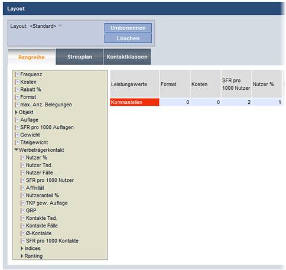Select the Affinität item icon

[x=23, y=188]
